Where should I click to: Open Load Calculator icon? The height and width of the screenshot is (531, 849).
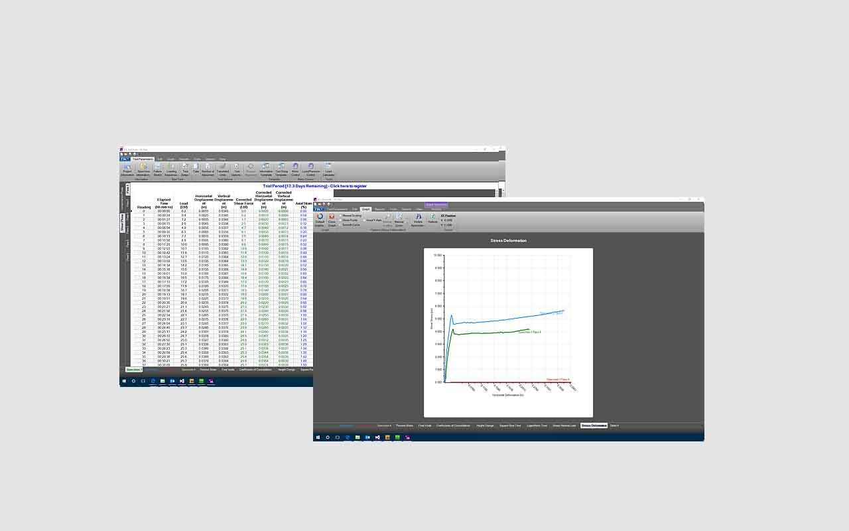[328, 169]
